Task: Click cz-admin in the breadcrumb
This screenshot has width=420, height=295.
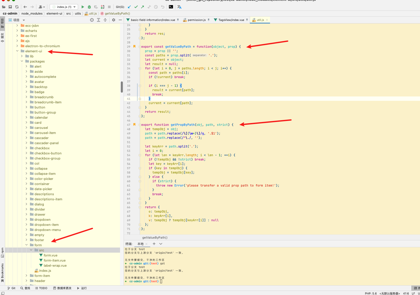Action: point(10,14)
